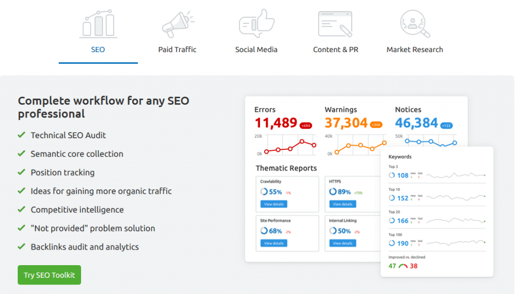Image resolution: width=519 pixels, height=294 pixels.
Task: Click the Content & PR document icon
Action: (x=336, y=23)
